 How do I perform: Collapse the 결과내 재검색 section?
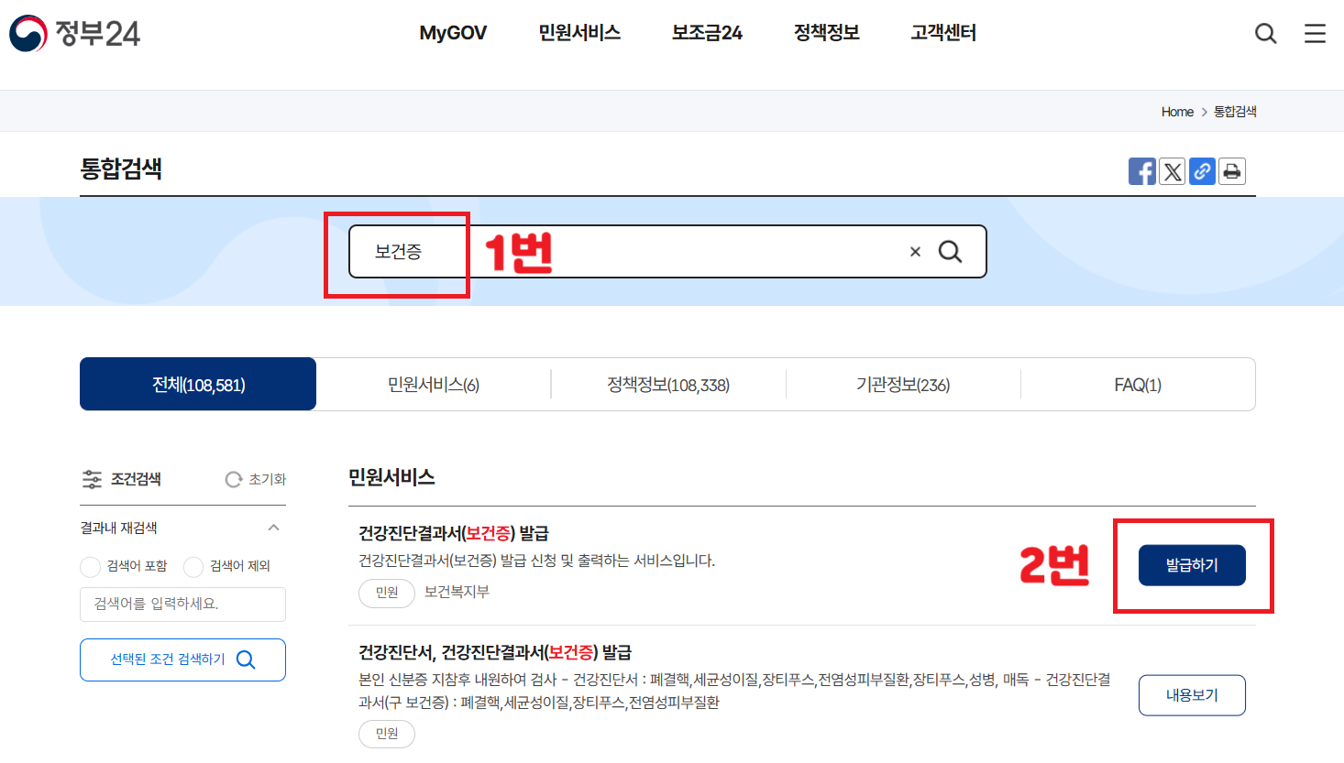[x=273, y=529]
